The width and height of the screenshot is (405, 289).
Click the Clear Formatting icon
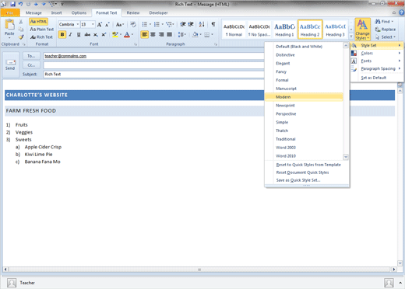(133, 25)
